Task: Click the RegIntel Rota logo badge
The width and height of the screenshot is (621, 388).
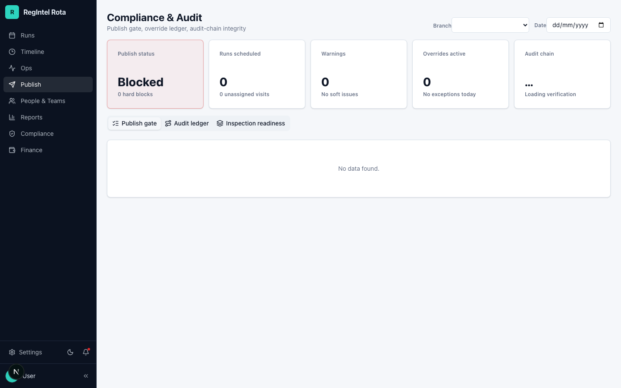Action: 12,12
